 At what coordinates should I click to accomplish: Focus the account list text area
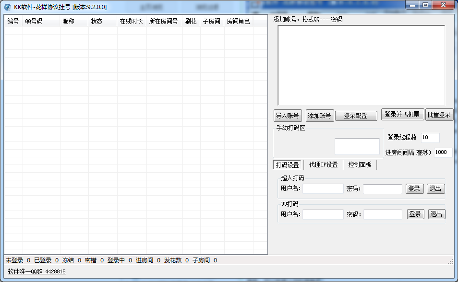[x=361, y=65]
